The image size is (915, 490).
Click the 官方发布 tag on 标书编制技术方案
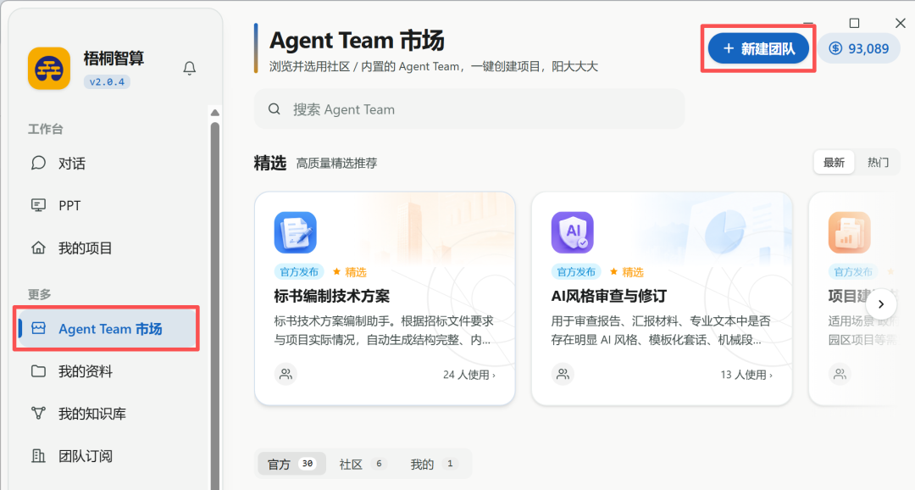[299, 271]
